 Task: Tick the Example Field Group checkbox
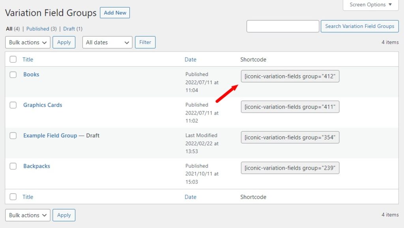pos(13,136)
